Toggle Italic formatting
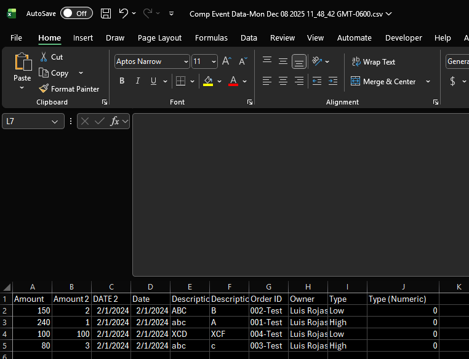Viewport: 469px width, 359px height. click(x=137, y=81)
